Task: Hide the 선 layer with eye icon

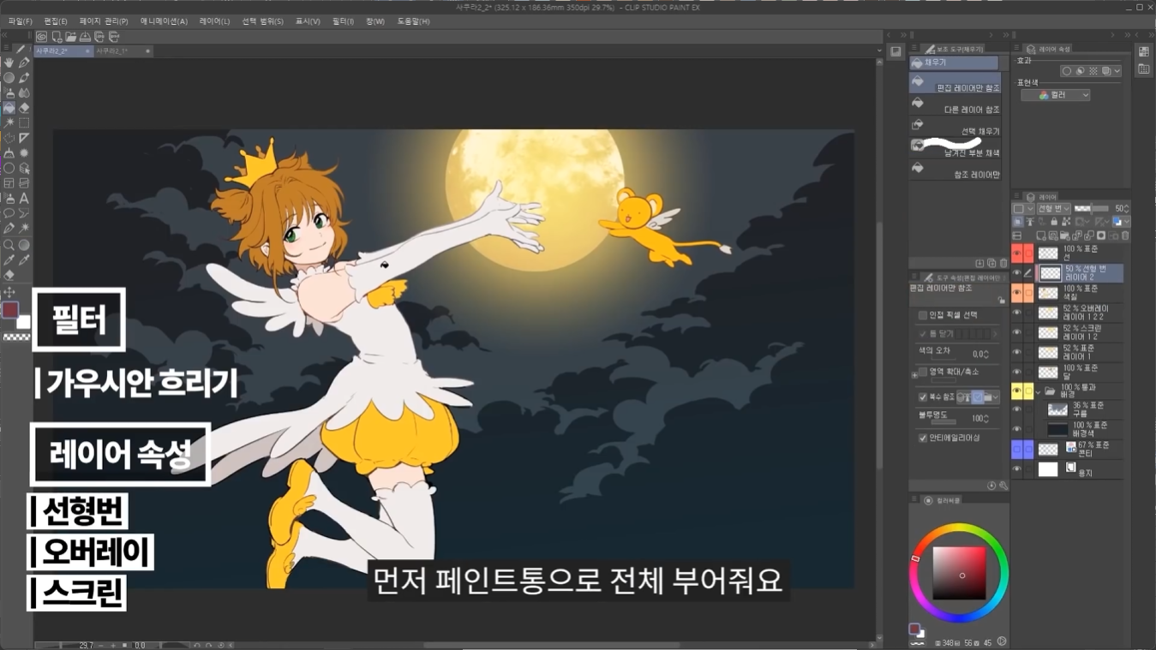Action: pos(1016,253)
